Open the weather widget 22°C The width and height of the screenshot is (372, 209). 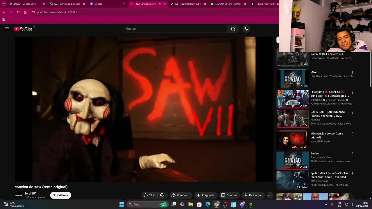[x=13, y=204]
